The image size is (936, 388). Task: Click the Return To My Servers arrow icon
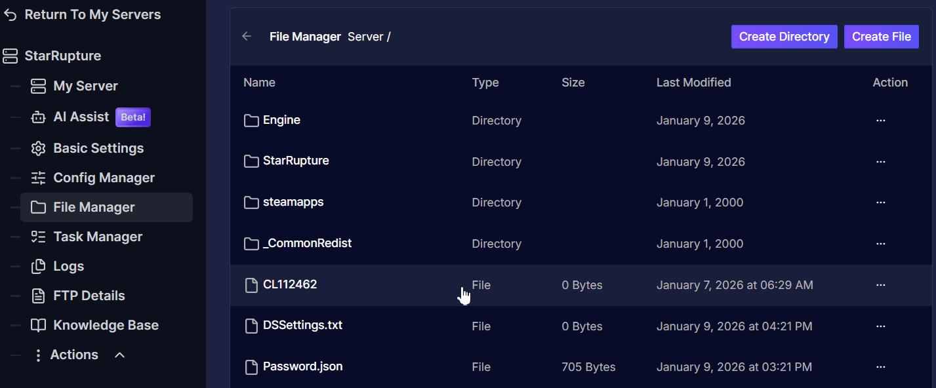pyautogui.click(x=10, y=15)
